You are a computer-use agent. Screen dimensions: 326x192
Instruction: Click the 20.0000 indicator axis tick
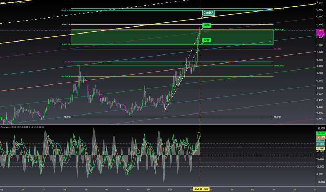[321, 167]
